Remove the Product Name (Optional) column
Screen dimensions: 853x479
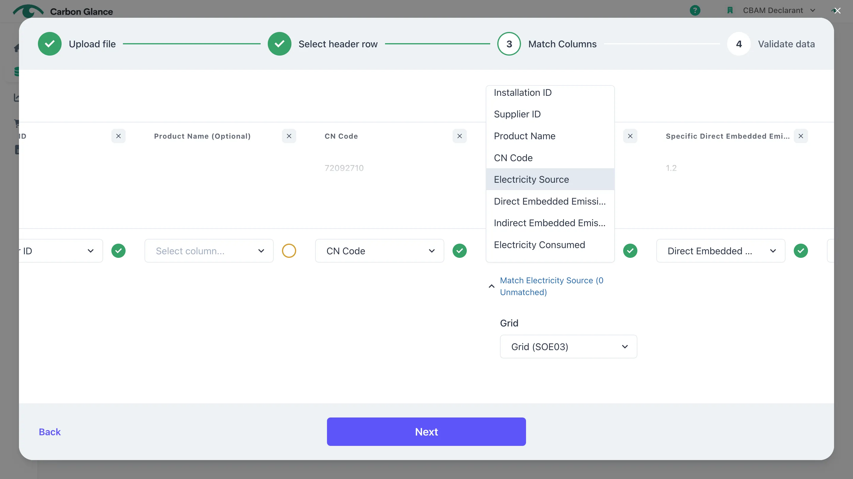289,136
